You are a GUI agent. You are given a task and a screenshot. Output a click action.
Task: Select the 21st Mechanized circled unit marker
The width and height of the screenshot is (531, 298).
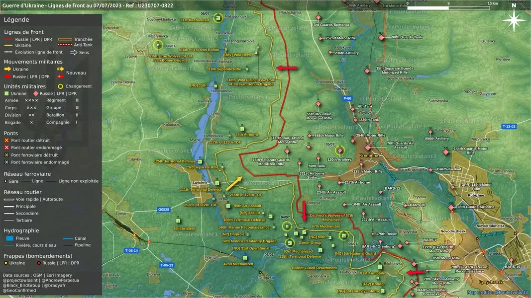tap(218, 17)
